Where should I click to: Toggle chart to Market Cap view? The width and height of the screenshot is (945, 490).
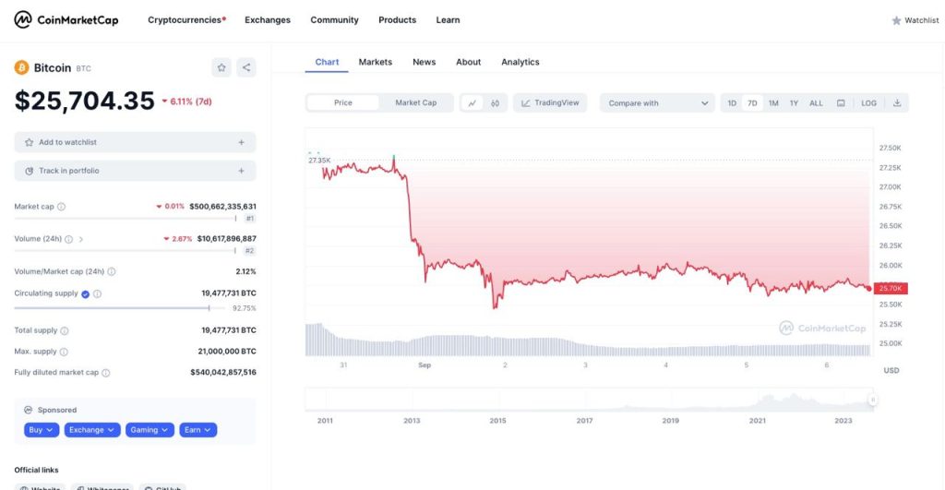click(415, 103)
